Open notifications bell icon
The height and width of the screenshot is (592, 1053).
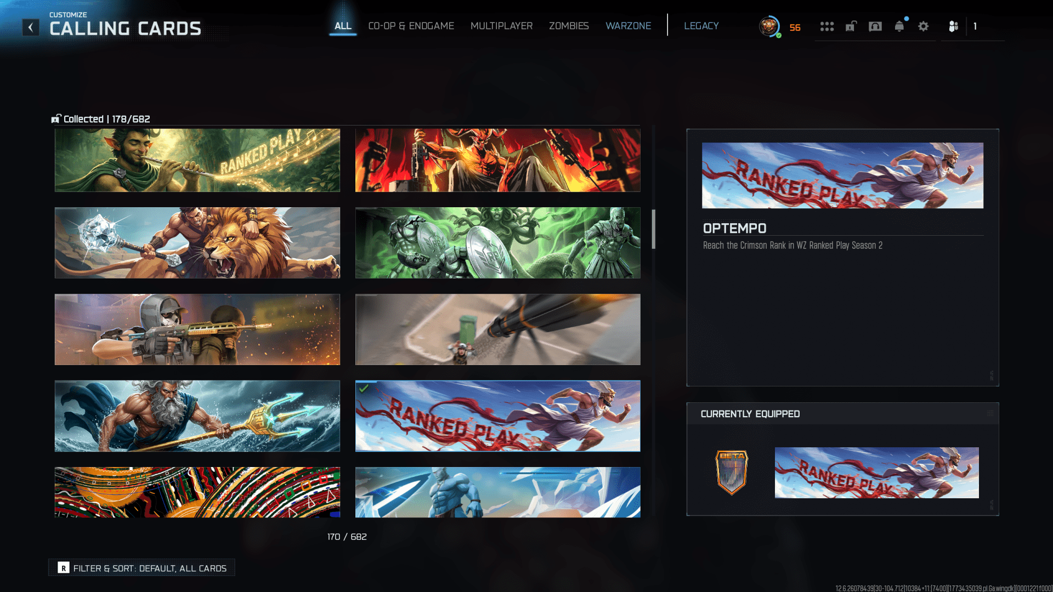coord(899,26)
